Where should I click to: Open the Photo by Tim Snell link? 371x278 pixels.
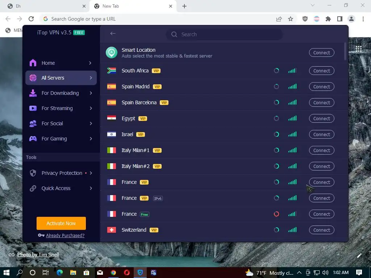tap(38, 254)
